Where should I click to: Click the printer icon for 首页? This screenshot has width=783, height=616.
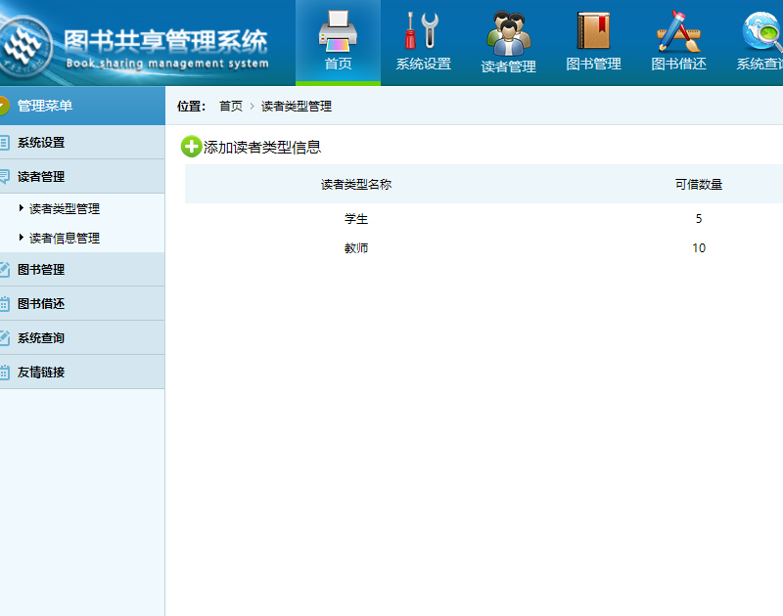(x=338, y=31)
